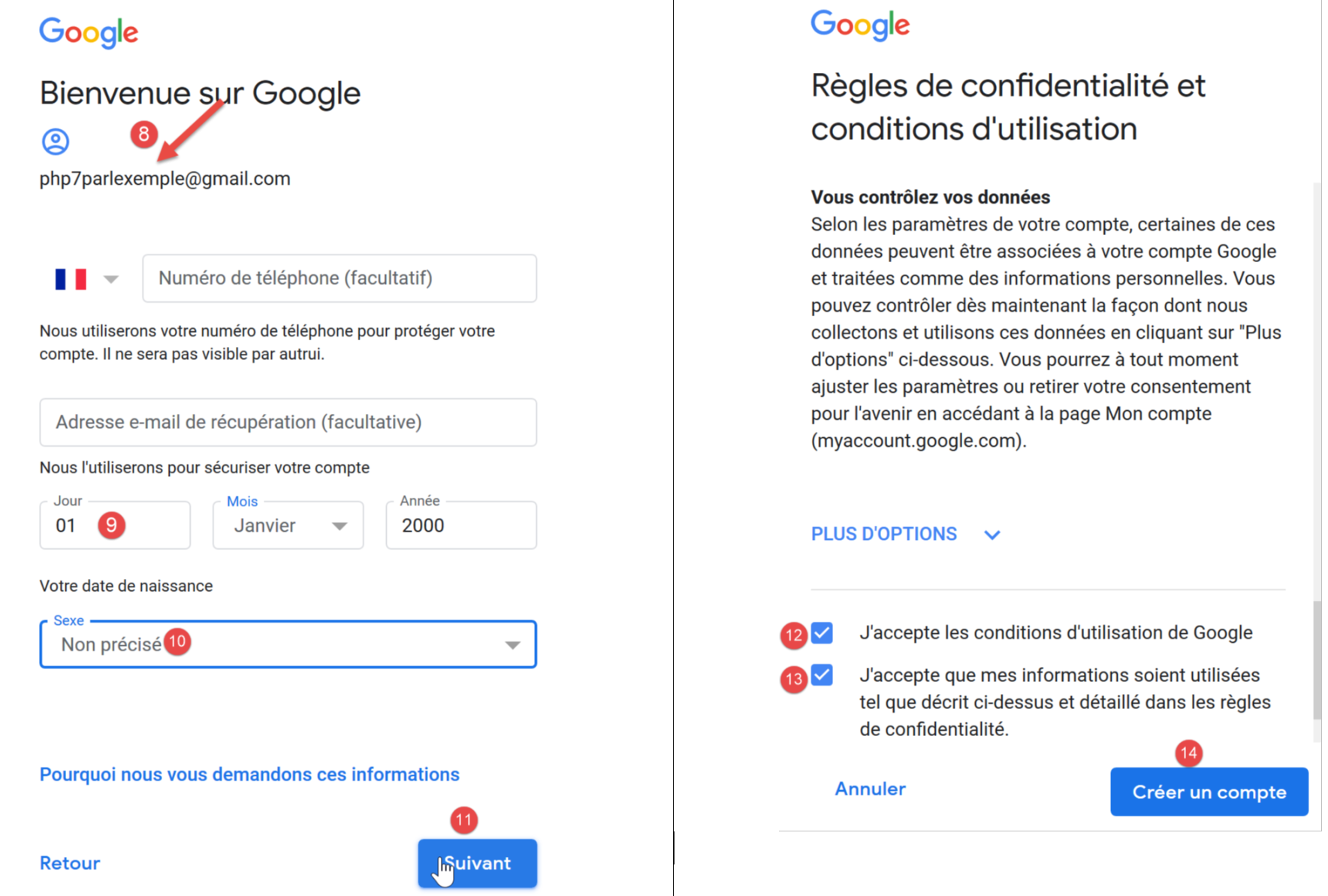Open the country code dropdown arrow

(x=111, y=279)
